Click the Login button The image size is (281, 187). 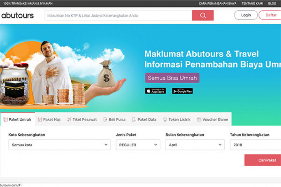[x=246, y=15]
